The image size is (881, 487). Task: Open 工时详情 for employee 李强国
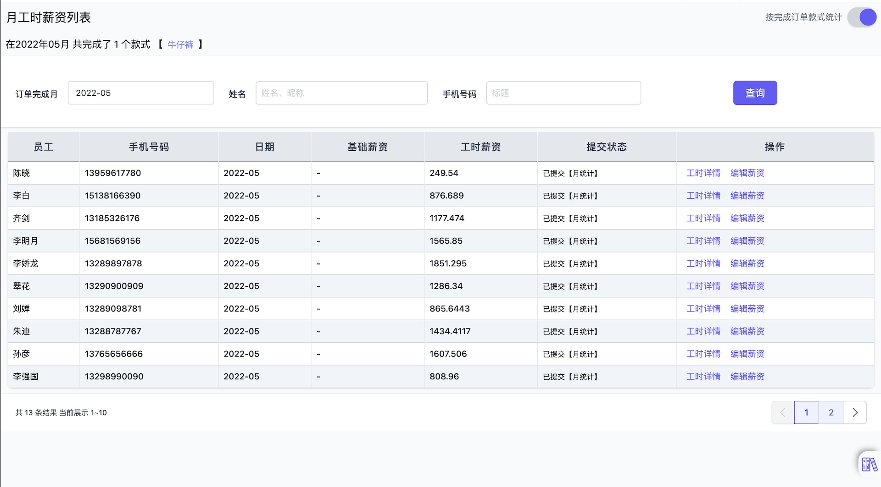point(703,376)
